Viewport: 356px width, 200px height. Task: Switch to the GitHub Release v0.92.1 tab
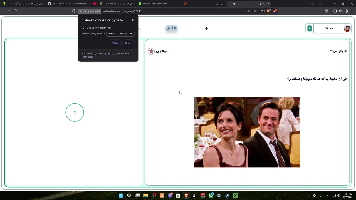point(68,4)
